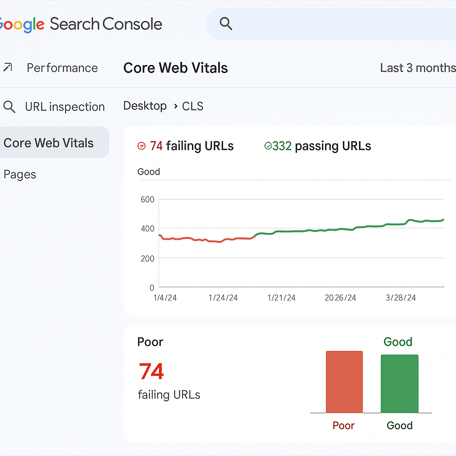This screenshot has height=456, width=456.
Task: Click the CLS breadcrumb item
Action: [x=192, y=106]
